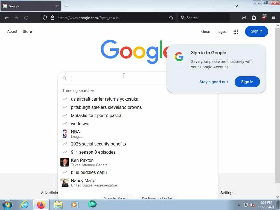Click Sign in inside the Google popup

247,82
